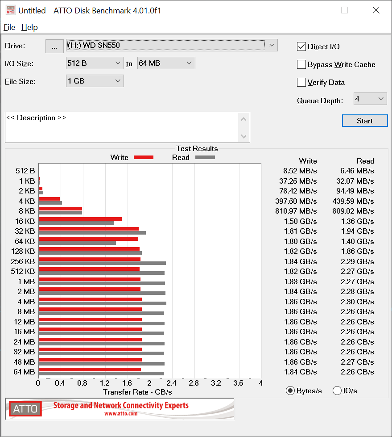Click the 397.60 MB/s write value
This screenshot has height=437, width=392.
(x=296, y=201)
